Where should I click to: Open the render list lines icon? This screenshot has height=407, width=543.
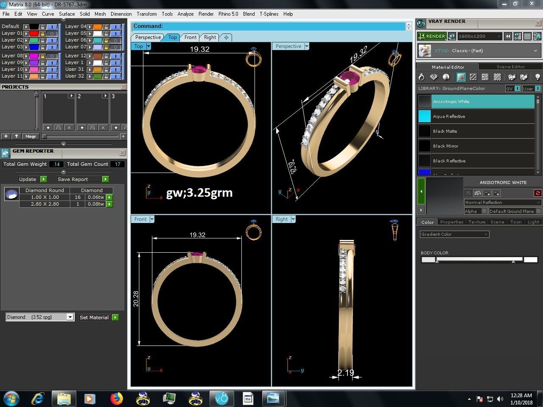pyautogui.click(x=527, y=36)
